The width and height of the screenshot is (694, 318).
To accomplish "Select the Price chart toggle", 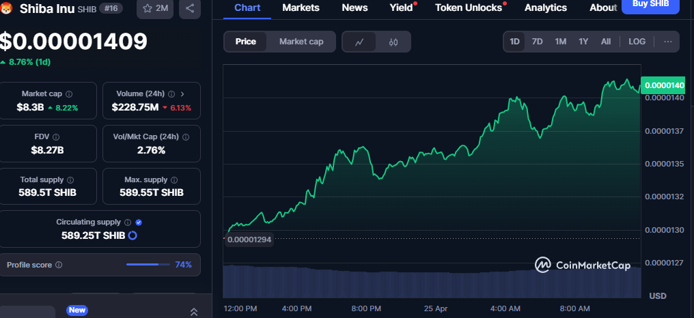I will tap(246, 42).
